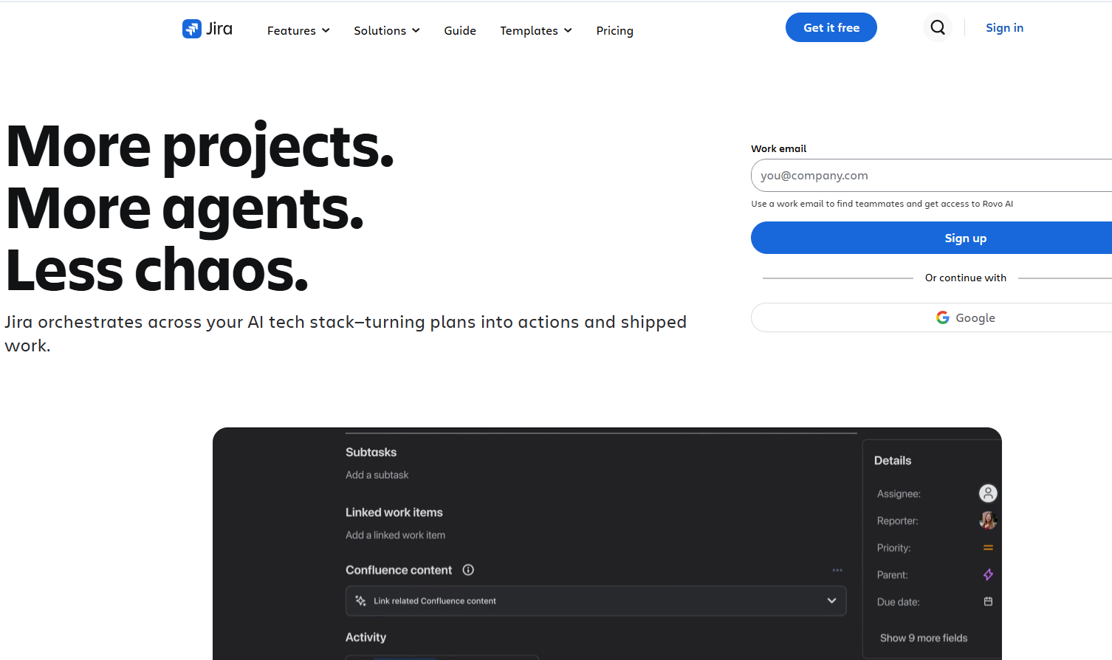Click the Confluence content heading

pos(399,570)
